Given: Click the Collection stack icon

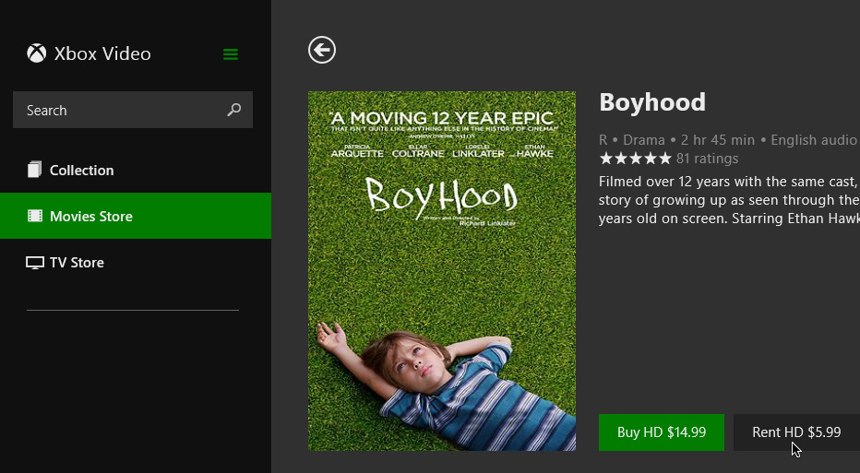Looking at the screenshot, I should coord(35,170).
